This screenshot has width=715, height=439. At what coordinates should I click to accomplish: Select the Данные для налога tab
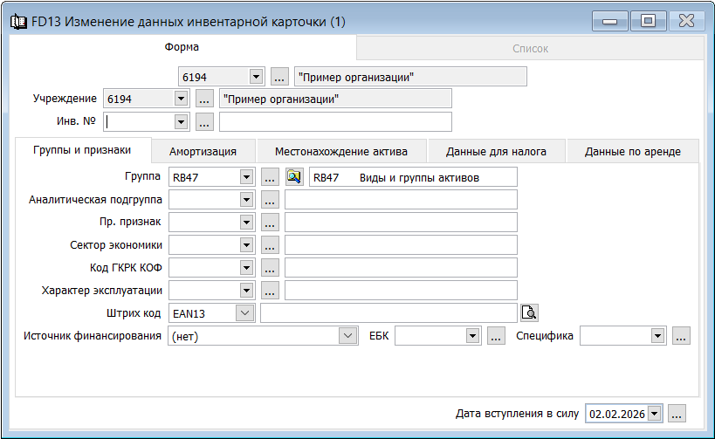[496, 151]
